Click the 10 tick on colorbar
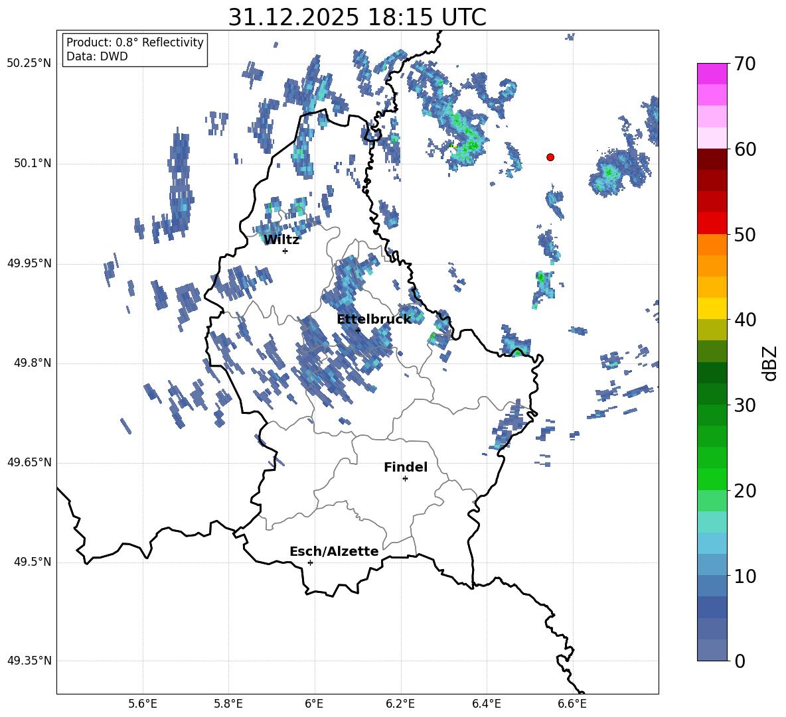 pos(745,576)
